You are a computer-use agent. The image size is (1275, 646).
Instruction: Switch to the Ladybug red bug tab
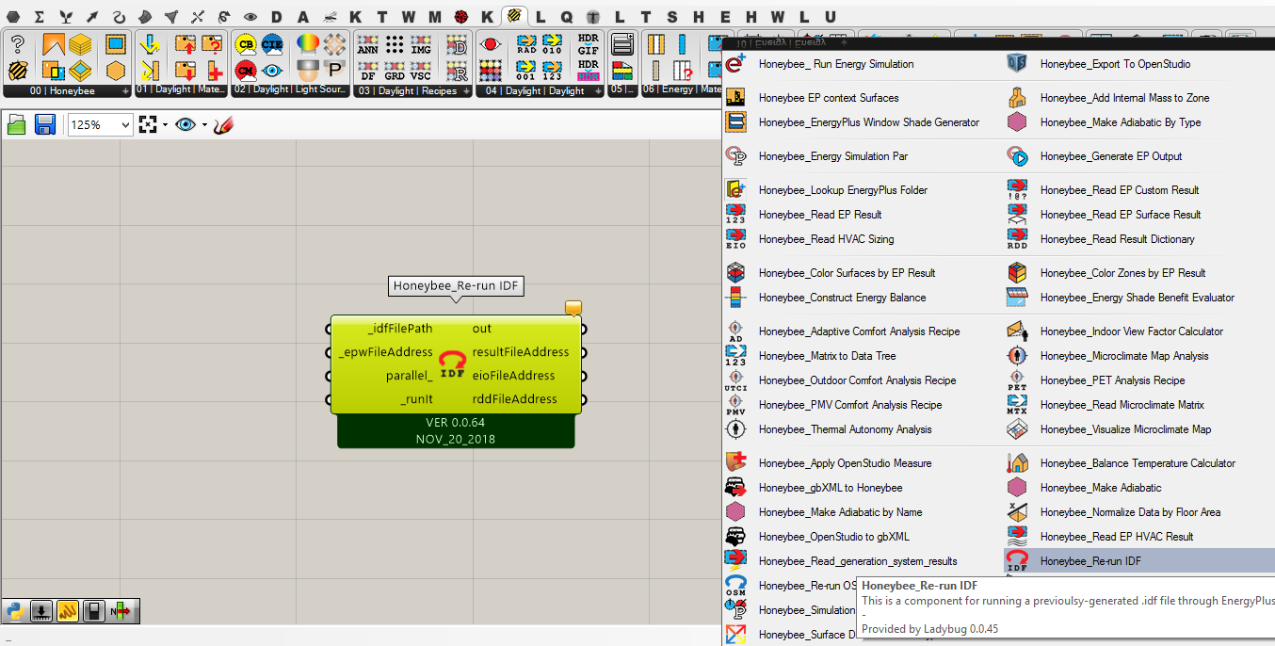(461, 17)
